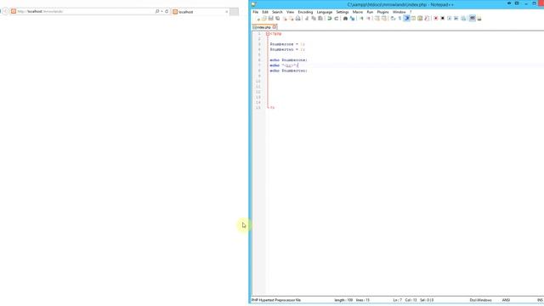Click the ANSI encoding status bar entry
Screen dimensions: 544x306
click(x=506, y=300)
